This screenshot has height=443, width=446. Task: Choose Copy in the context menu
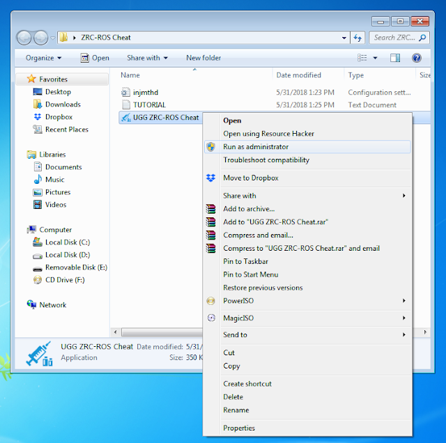click(x=307, y=366)
